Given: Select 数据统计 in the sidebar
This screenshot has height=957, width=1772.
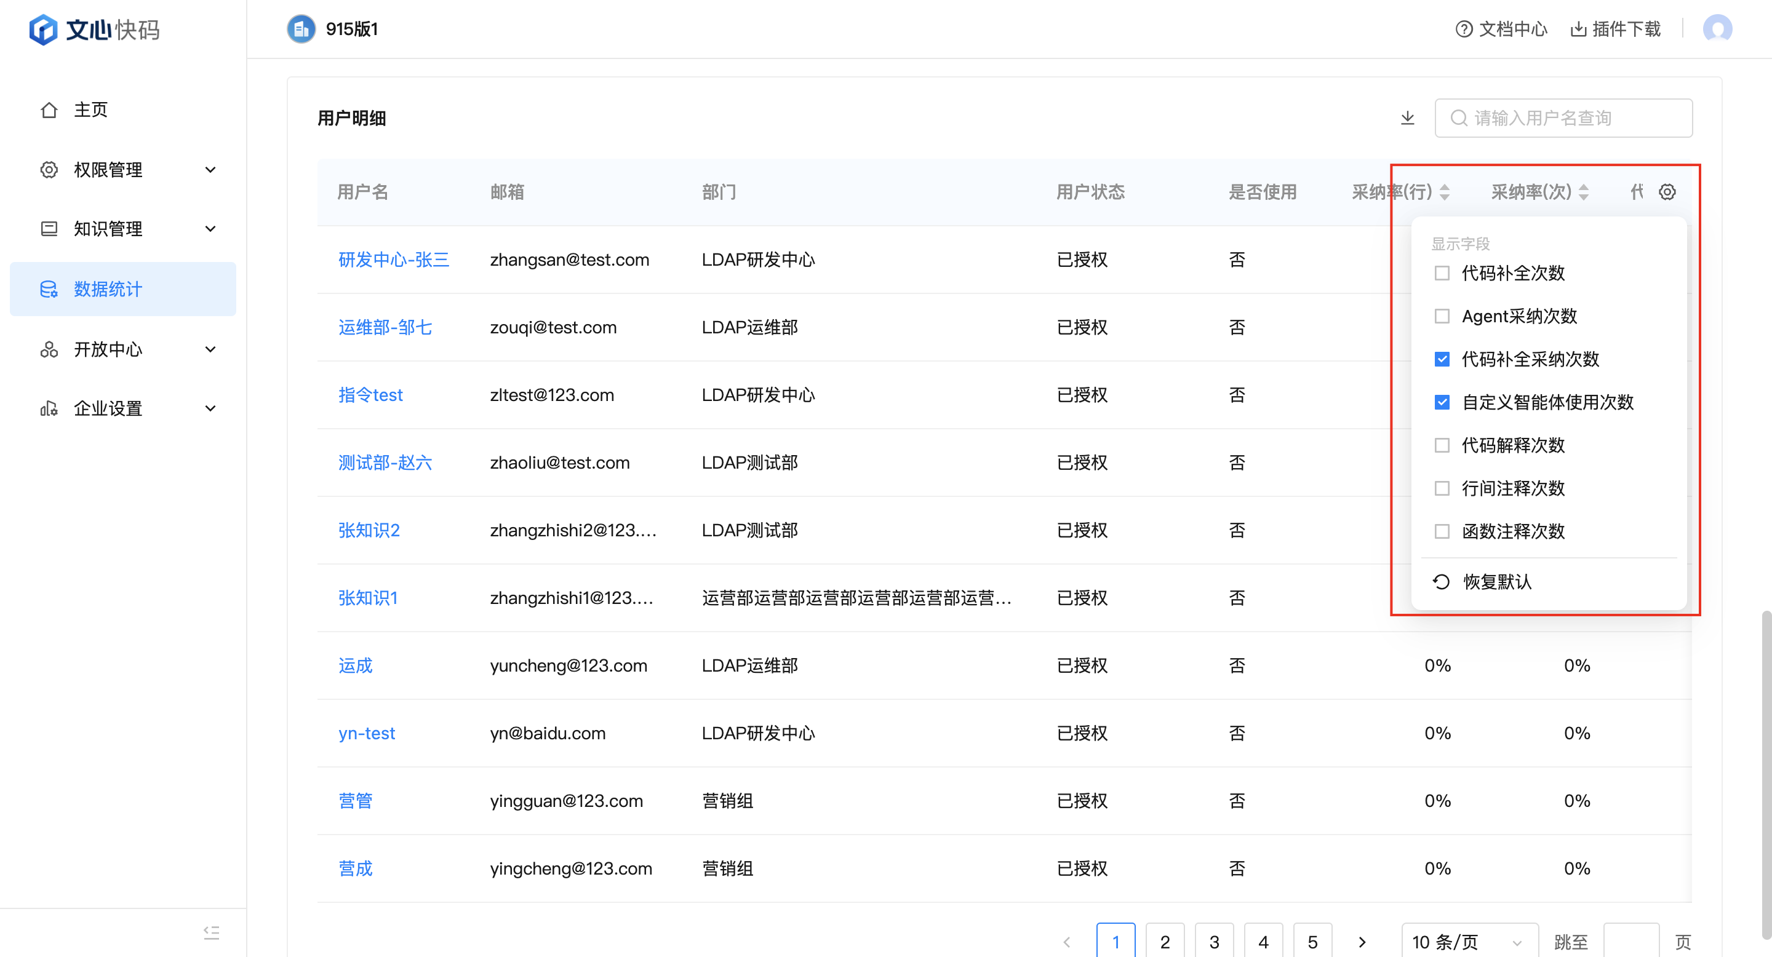Looking at the screenshot, I should (x=108, y=288).
